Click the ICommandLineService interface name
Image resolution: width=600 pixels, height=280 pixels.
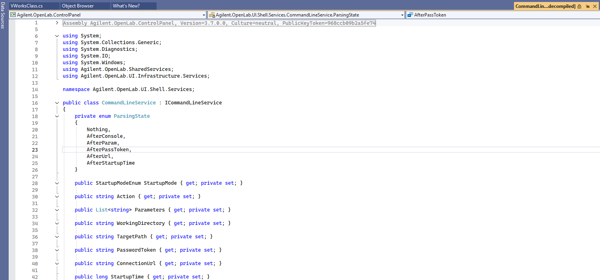193,103
